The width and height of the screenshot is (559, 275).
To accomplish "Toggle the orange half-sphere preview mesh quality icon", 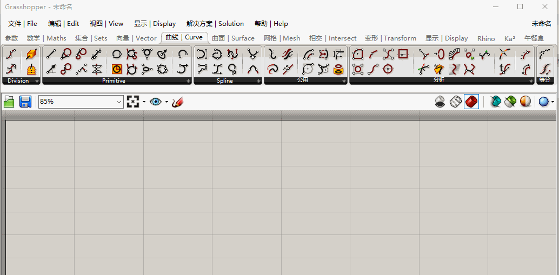I will 525,102.
